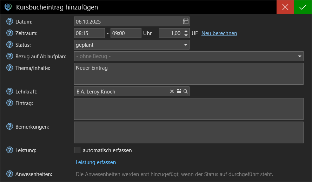Click the start time field 08:15
This screenshot has width=312, height=182.
click(x=89, y=33)
